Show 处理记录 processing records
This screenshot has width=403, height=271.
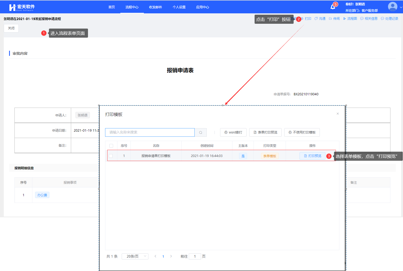(390, 19)
